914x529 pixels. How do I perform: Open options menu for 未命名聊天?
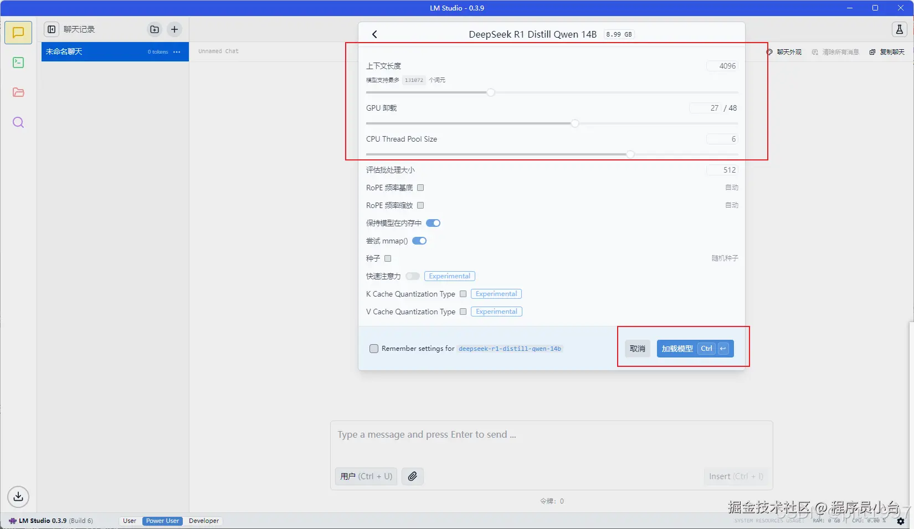(x=177, y=52)
